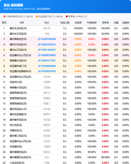Select team 福州长乐优远1队

click(x=18, y=45)
